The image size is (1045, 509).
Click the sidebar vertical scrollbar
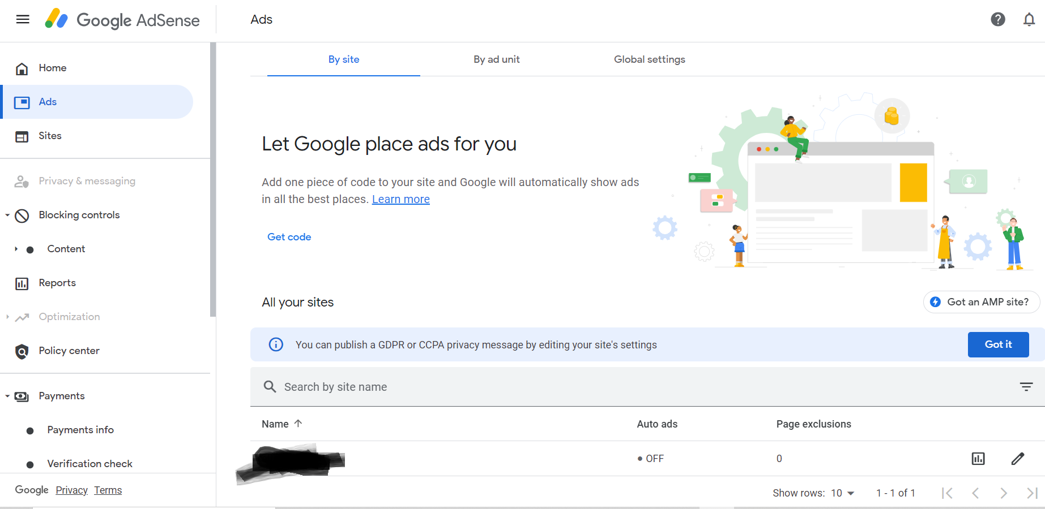(213, 180)
